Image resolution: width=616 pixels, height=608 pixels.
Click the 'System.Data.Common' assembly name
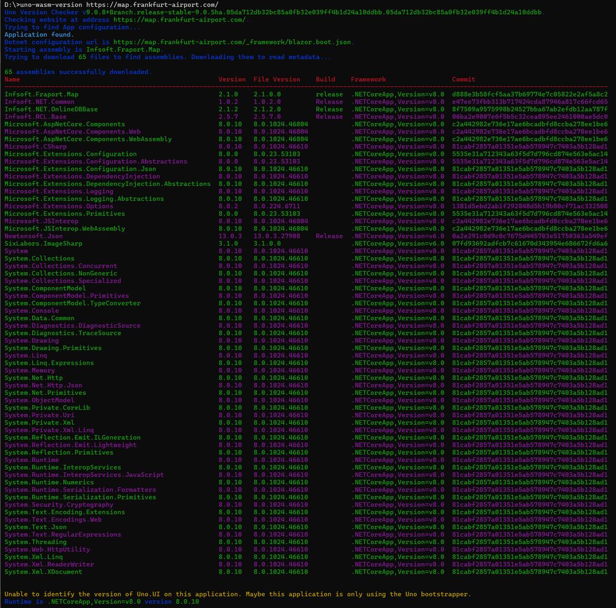(39, 318)
